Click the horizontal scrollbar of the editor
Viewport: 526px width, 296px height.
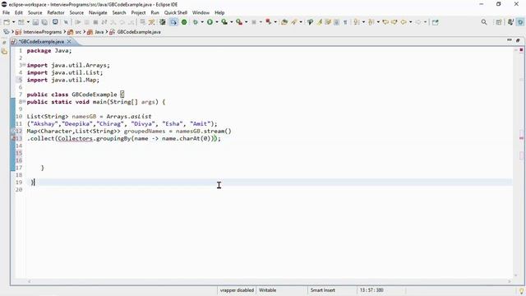pos(269,281)
